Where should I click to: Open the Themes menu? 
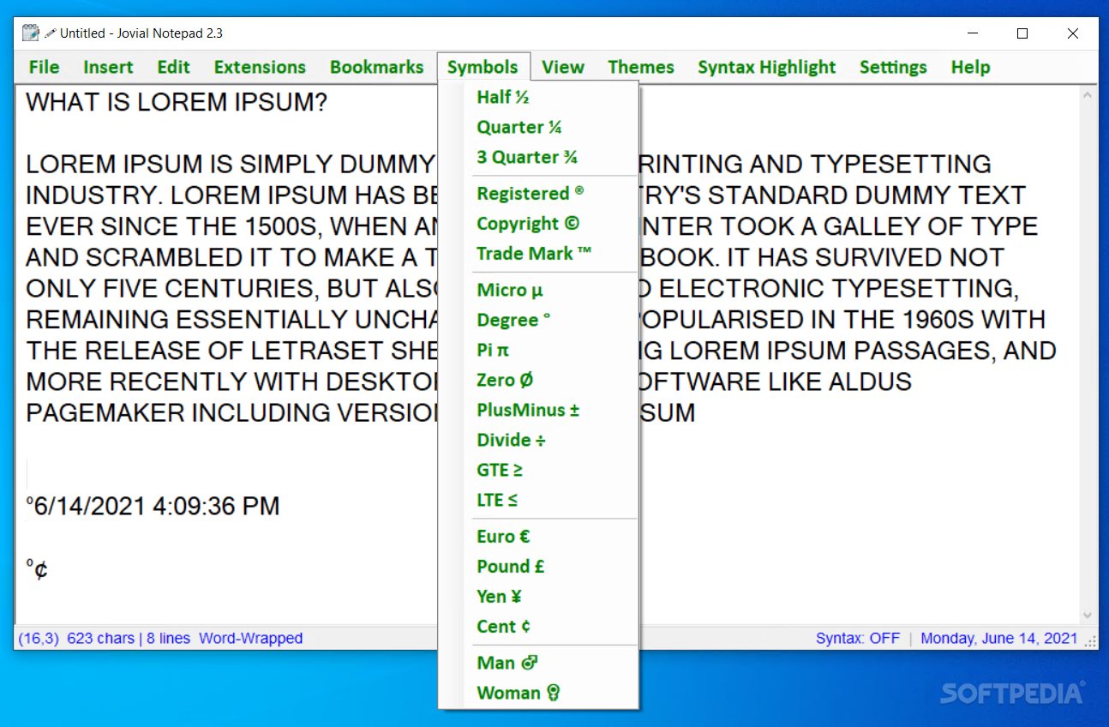(641, 67)
